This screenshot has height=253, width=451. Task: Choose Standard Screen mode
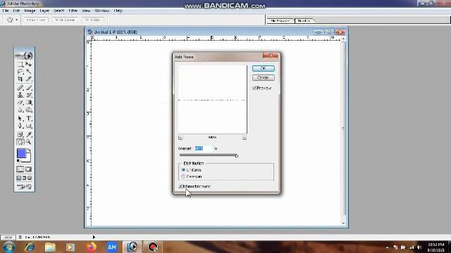19,178
